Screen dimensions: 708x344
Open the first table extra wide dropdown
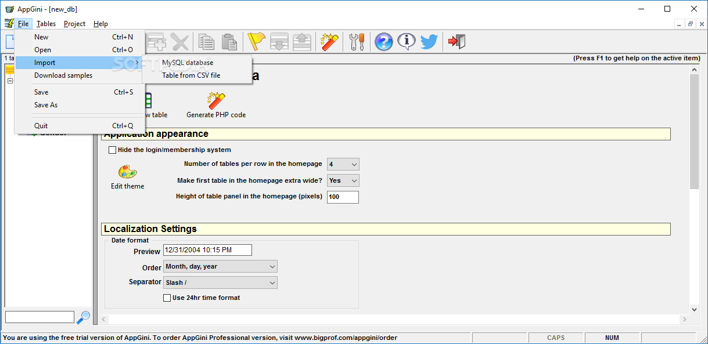click(x=343, y=180)
